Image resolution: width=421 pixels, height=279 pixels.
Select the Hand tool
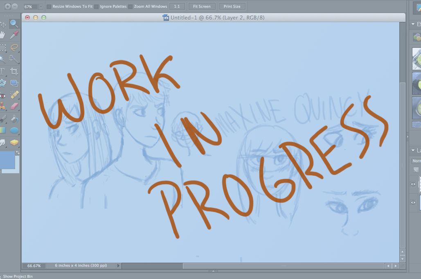2,35
